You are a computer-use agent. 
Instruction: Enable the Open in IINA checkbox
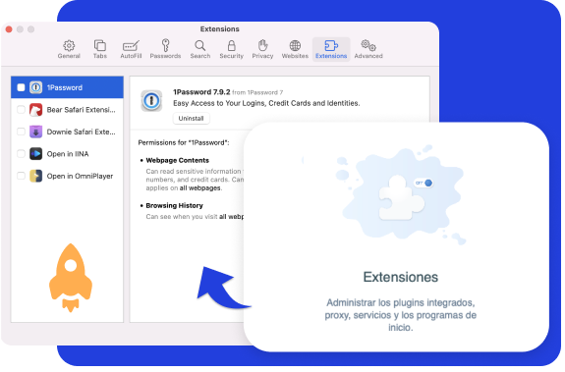pyautogui.click(x=21, y=154)
